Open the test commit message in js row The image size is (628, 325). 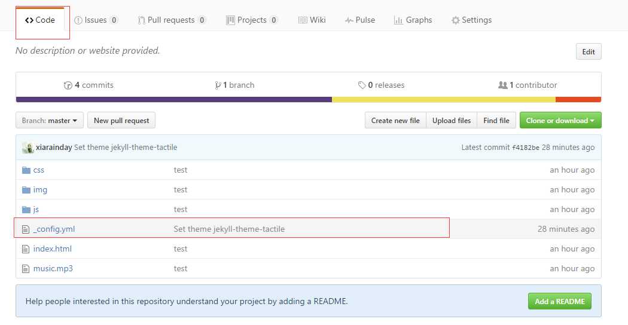tap(181, 209)
